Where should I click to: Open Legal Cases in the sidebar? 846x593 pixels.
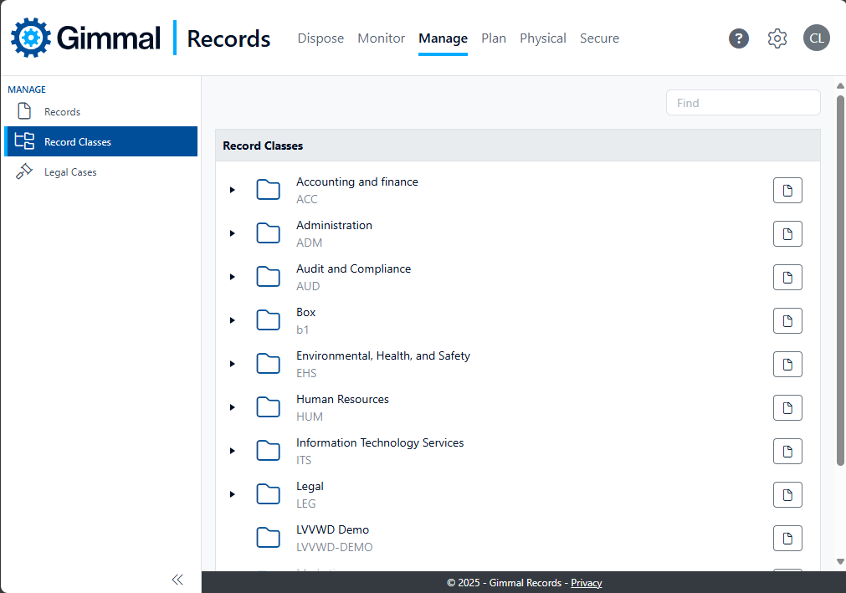click(x=70, y=172)
